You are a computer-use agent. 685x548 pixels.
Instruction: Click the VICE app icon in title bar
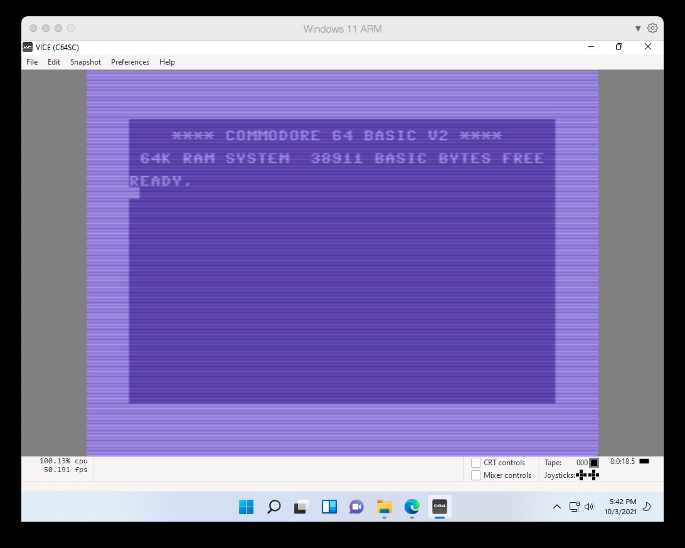coord(28,47)
